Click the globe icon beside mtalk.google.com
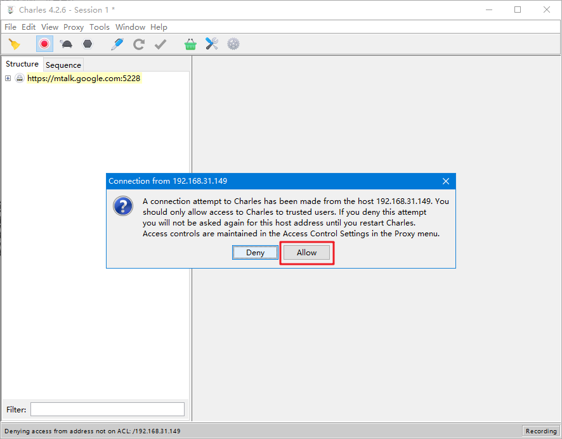This screenshot has height=439, width=562. 20,78
